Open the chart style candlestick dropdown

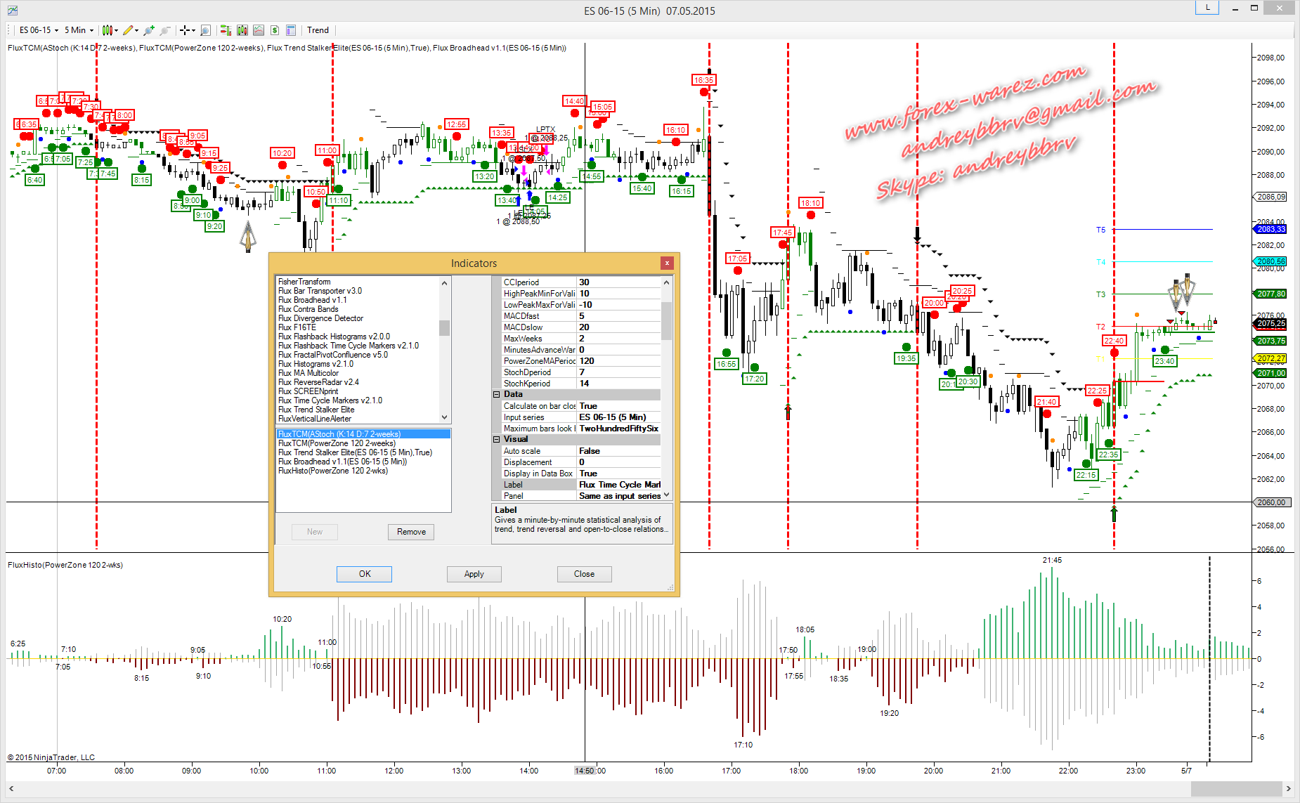click(x=110, y=30)
